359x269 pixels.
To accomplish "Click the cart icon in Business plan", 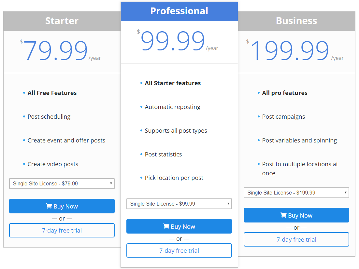I will [284, 215].
